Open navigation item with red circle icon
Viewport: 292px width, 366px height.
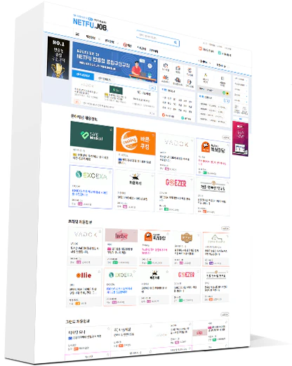point(128,45)
